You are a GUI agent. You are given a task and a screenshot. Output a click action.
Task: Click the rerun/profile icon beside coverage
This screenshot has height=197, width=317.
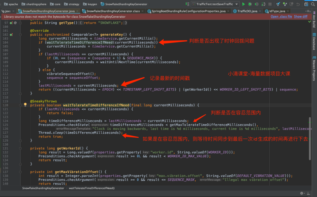coord(263,4)
